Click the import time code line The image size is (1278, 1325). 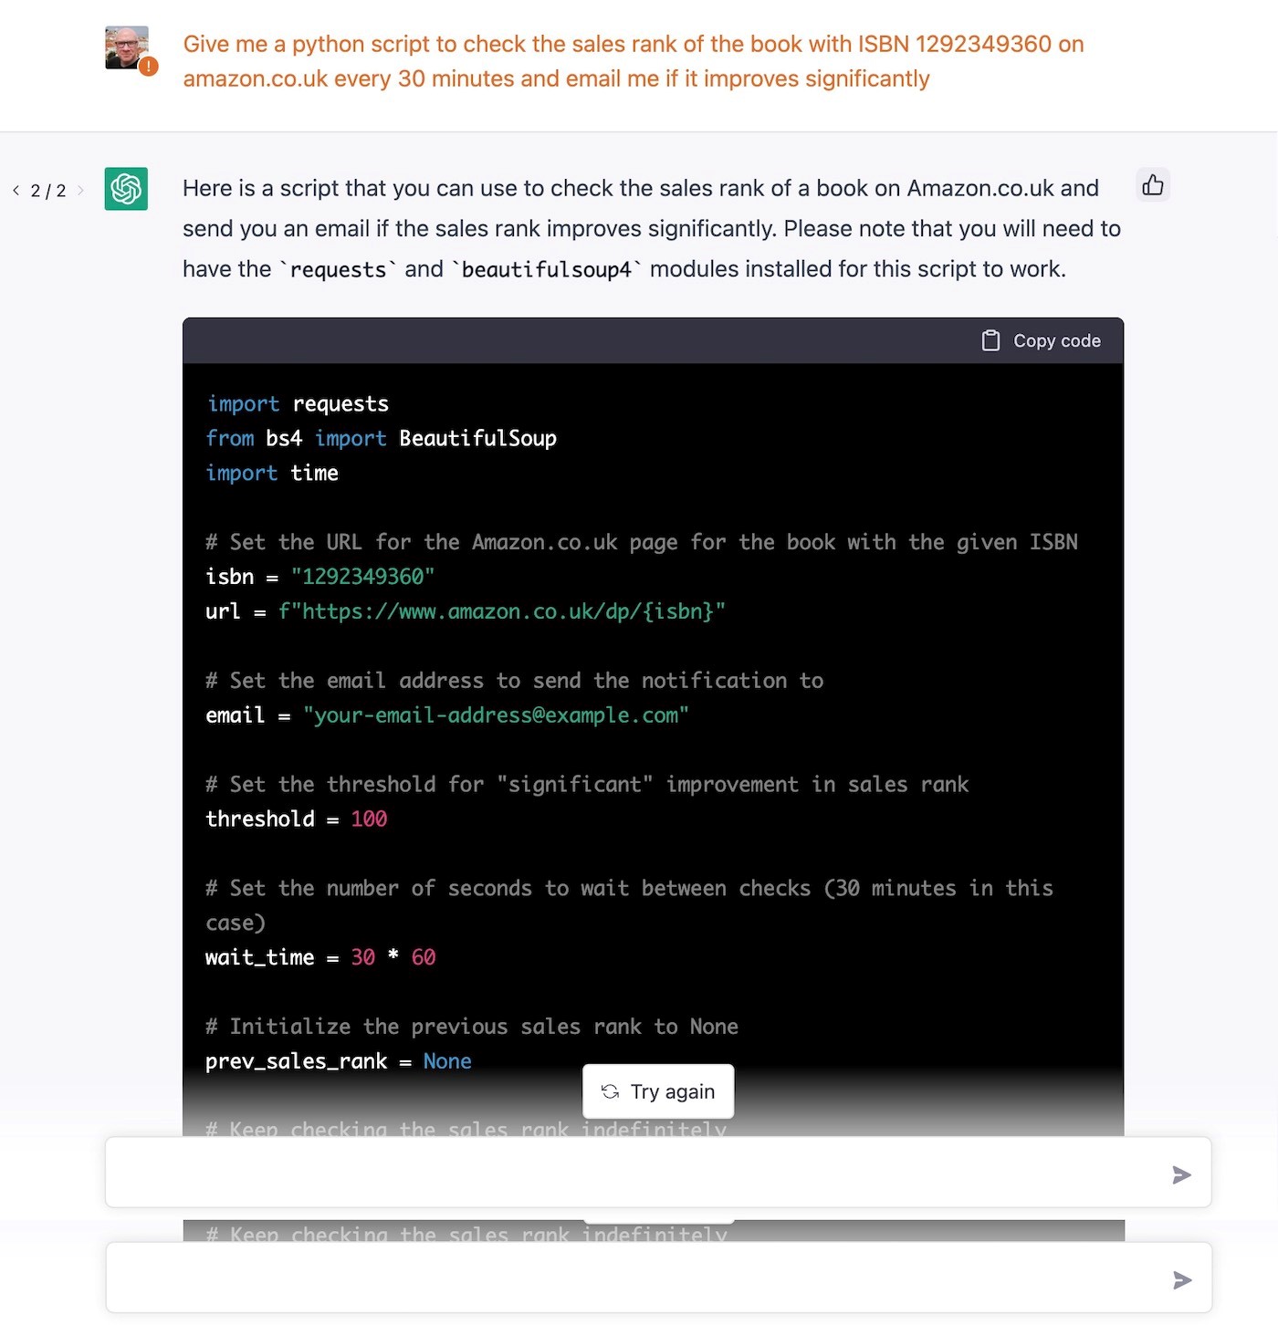[272, 474]
